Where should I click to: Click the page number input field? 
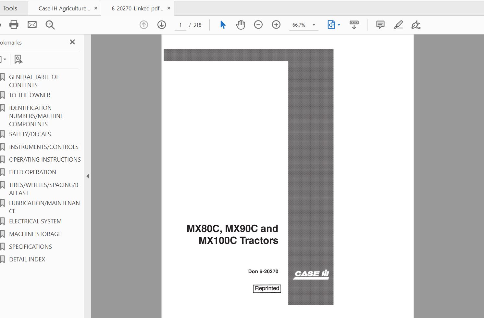pos(180,25)
